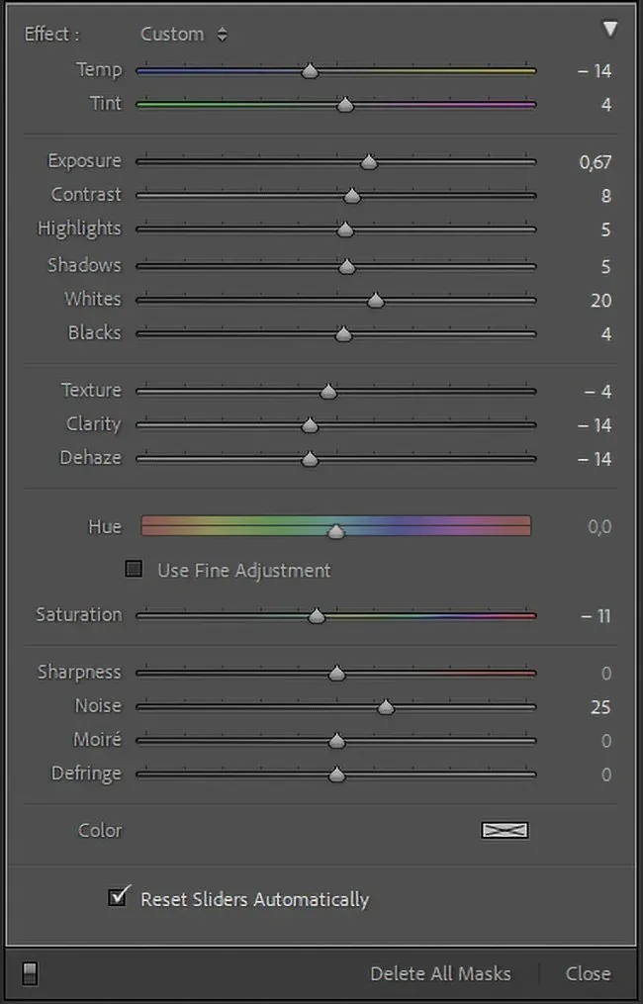Screen dimensions: 643x1004
Task: Close the masking adjustment panel
Action: pos(588,974)
